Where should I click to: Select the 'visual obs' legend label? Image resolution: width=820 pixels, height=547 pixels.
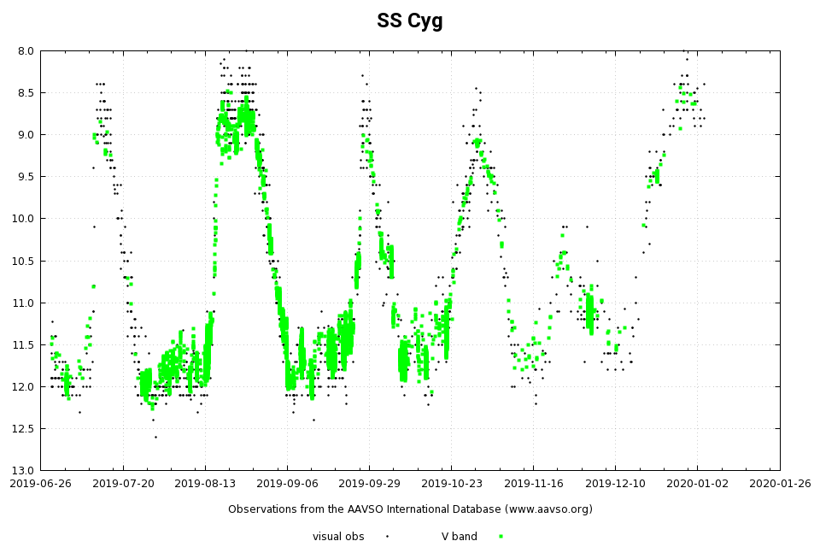338,536
